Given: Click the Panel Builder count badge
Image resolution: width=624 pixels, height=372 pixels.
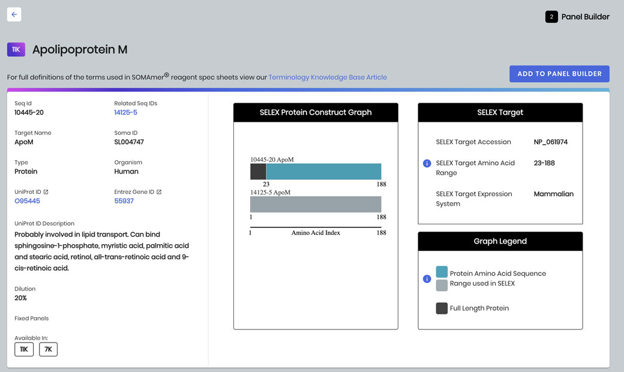Looking at the screenshot, I should click(x=551, y=17).
